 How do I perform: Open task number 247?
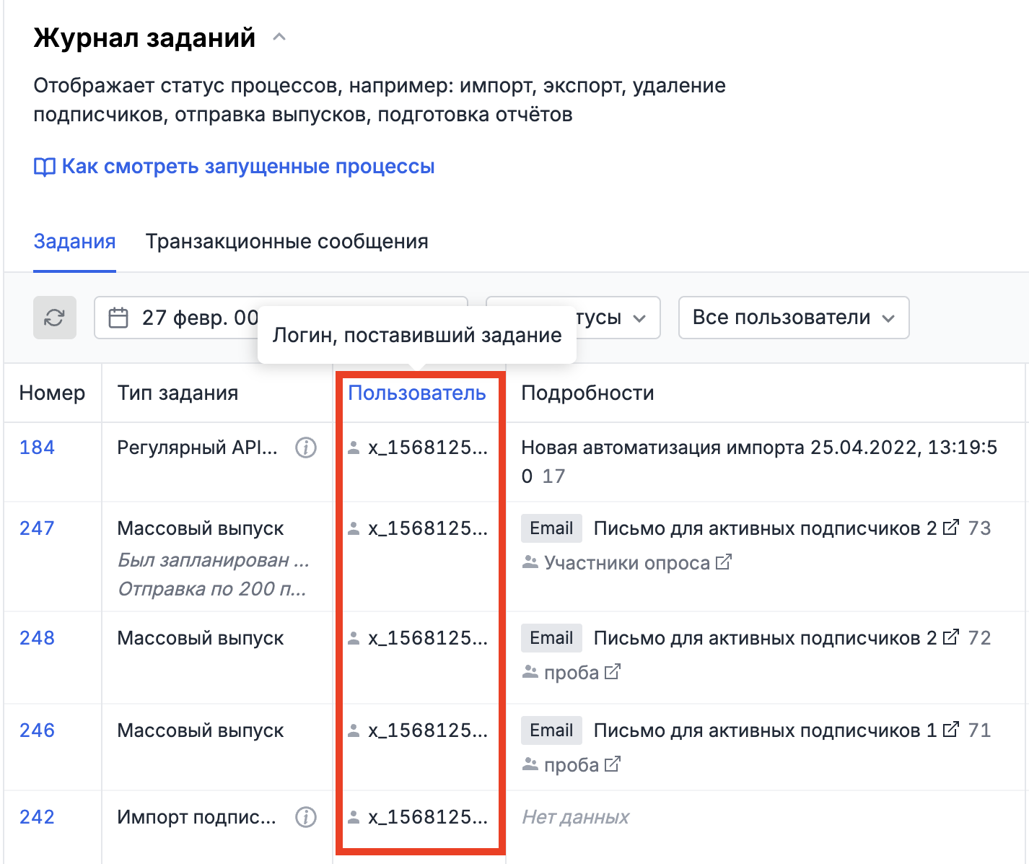coord(37,528)
